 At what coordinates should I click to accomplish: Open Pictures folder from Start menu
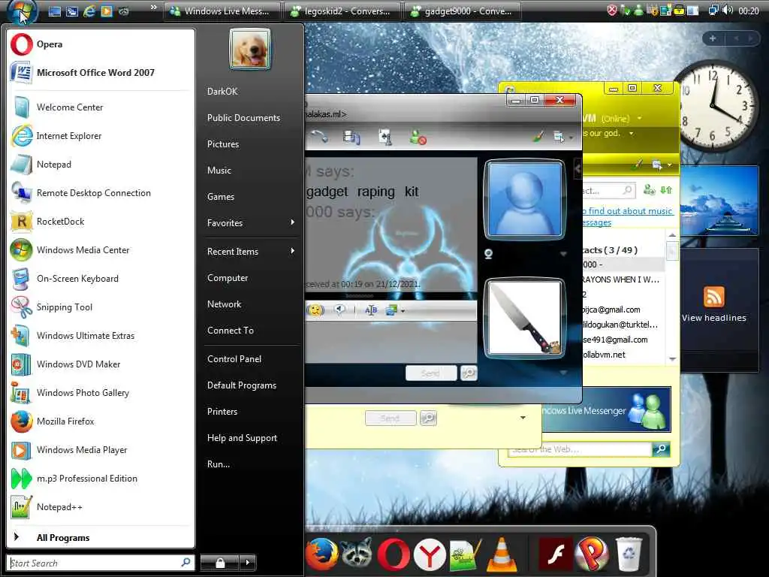coord(251,144)
